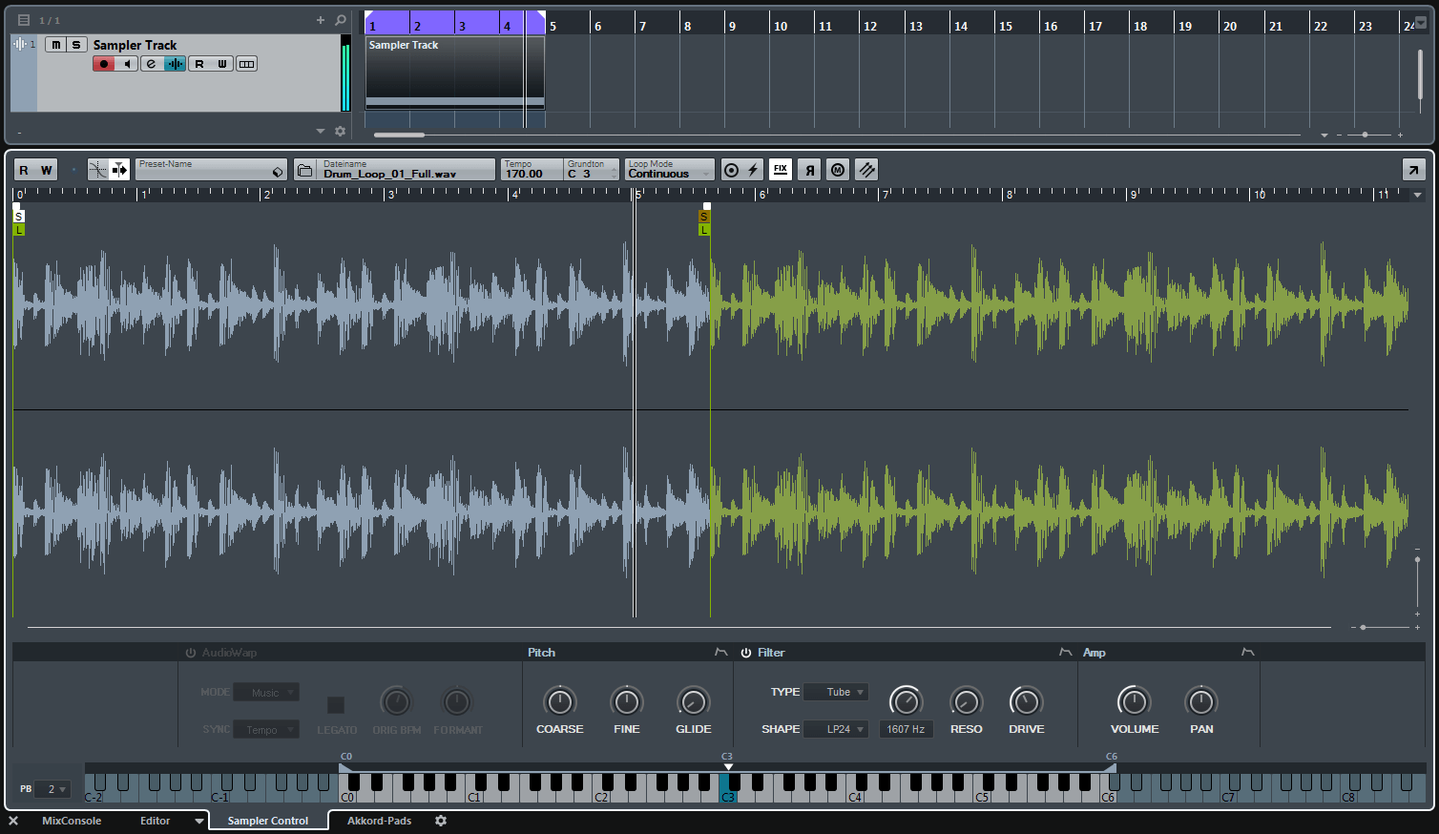Open preset browser diamond icon

pyautogui.click(x=278, y=172)
